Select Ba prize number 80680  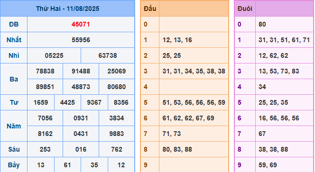117,87
